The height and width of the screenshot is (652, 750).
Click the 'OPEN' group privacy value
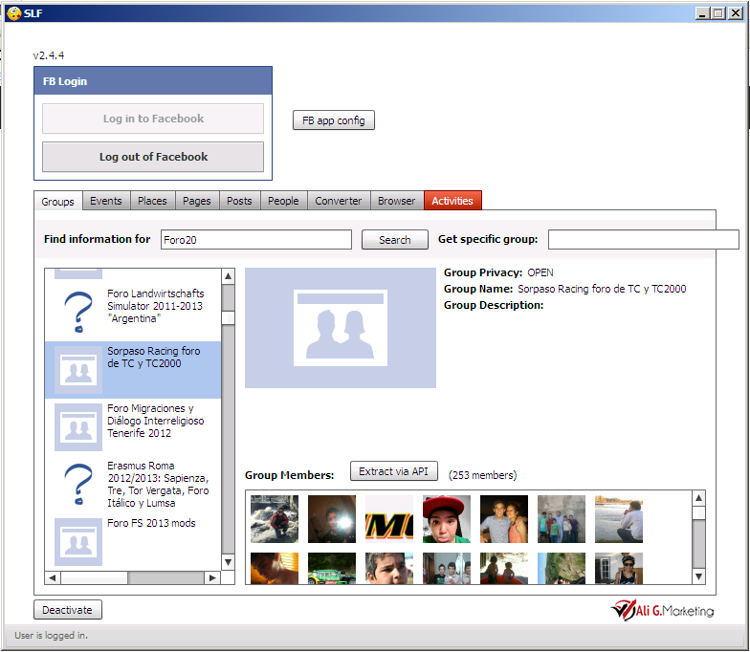pos(540,272)
